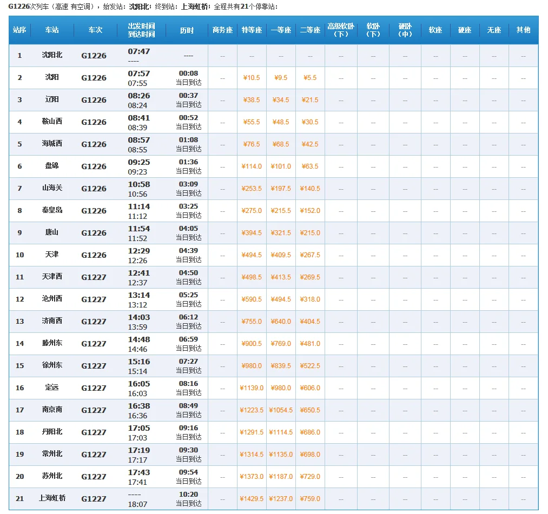Click the 上海虹桥 station in the last row
548x514 pixels.
[52, 498]
